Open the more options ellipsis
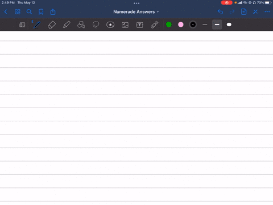273x205 pixels. point(267,12)
